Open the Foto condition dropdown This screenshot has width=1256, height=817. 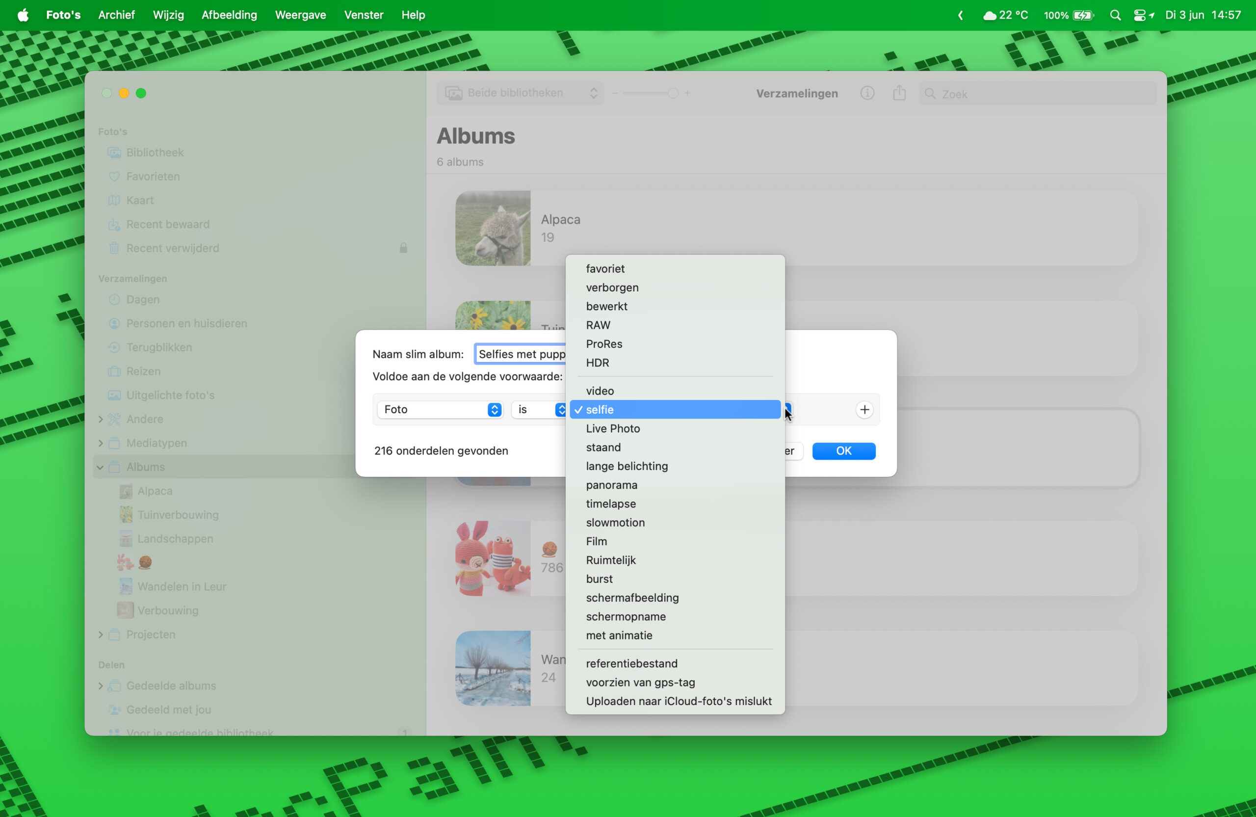tap(440, 410)
